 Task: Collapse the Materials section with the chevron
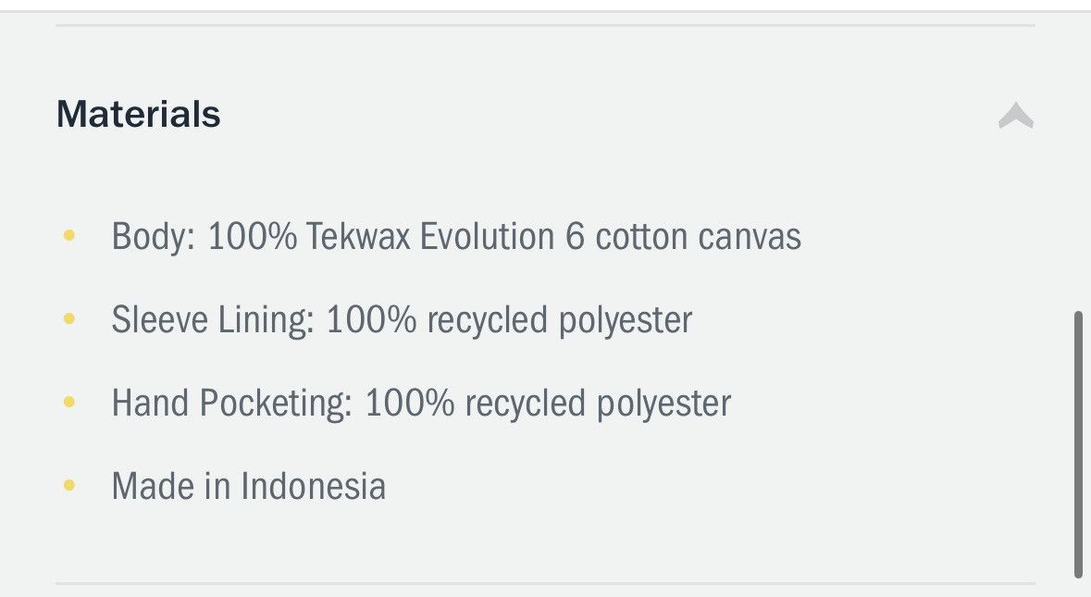tap(1016, 115)
